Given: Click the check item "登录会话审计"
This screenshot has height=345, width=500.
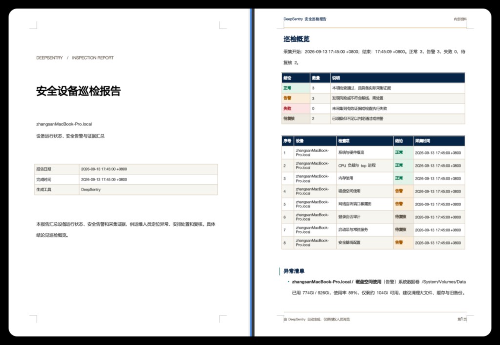Looking at the screenshot, I should [349, 217].
